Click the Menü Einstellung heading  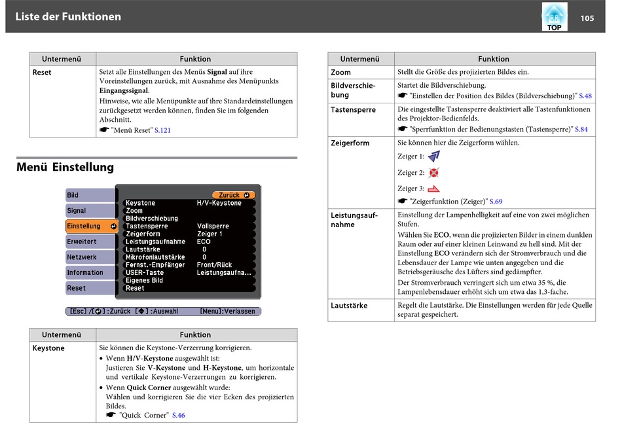pos(65,167)
